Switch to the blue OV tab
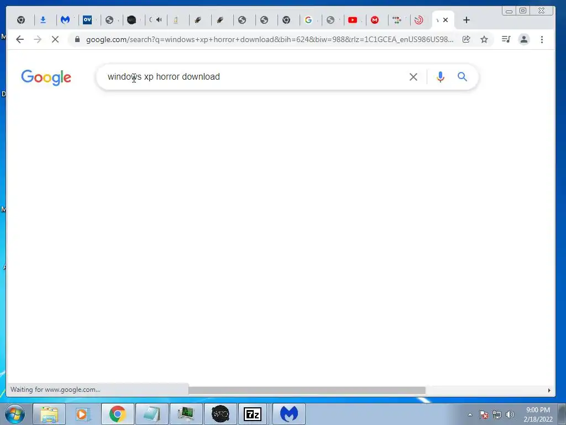Image resolution: width=566 pixels, height=425 pixels. coord(87,20)
